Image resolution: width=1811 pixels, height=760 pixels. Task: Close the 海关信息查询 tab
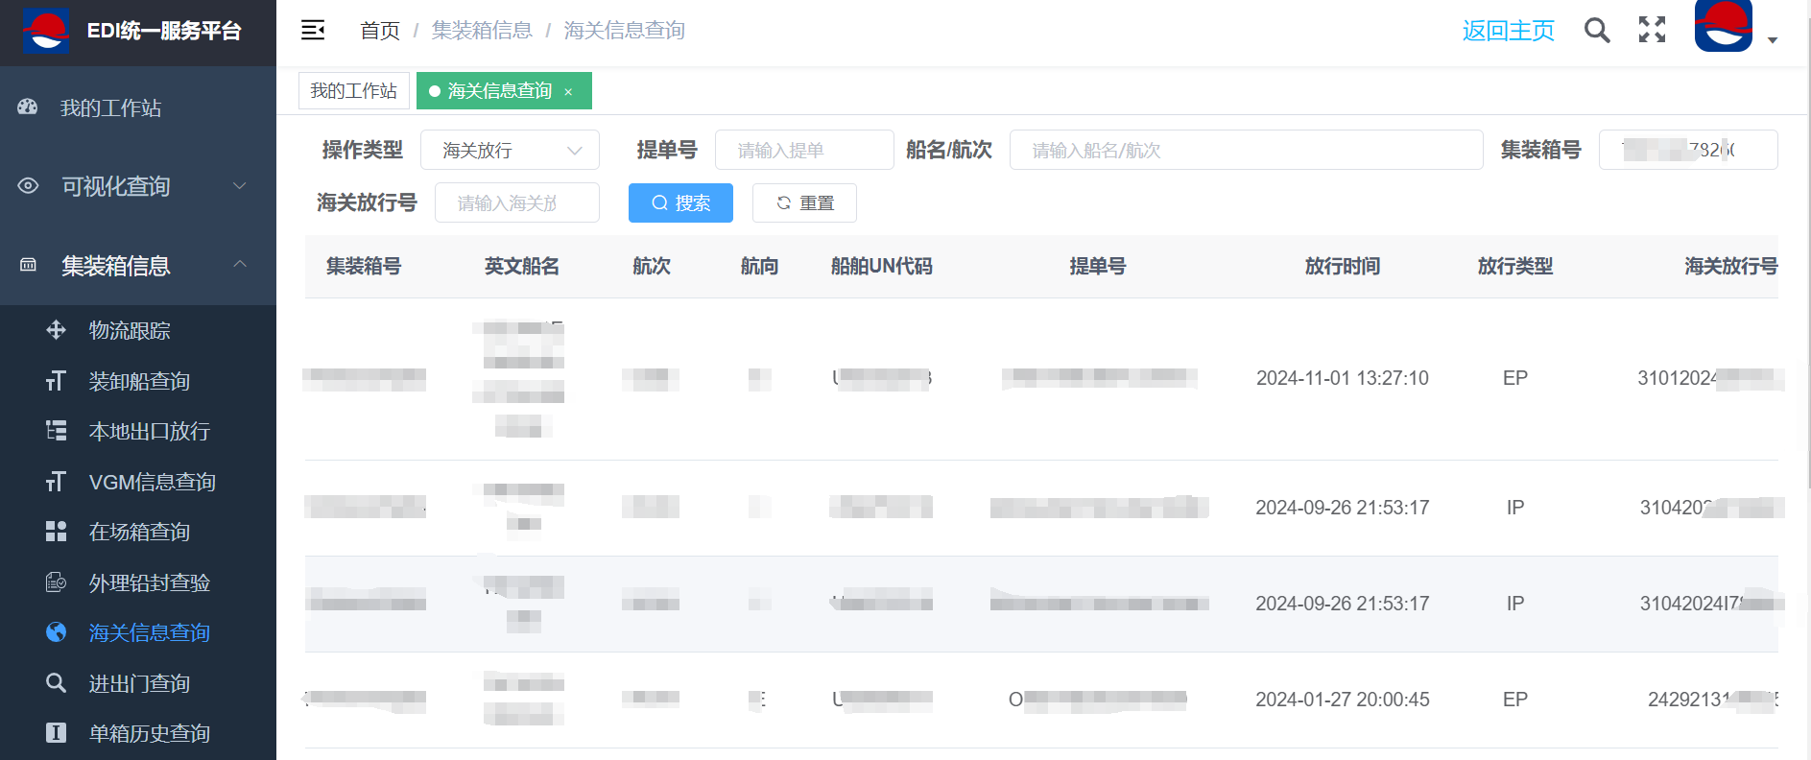point(568,92)
